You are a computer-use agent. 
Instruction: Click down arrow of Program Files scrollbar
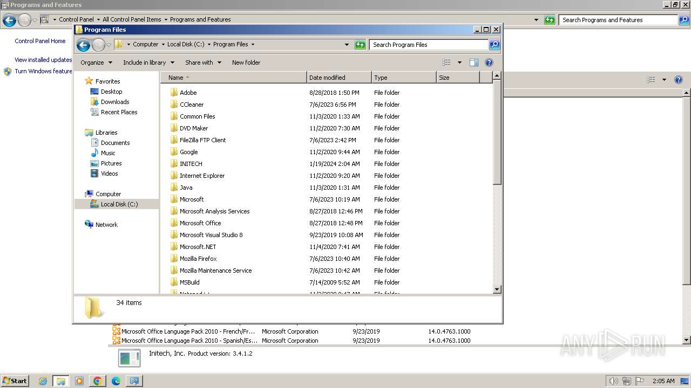pos(497,289)
